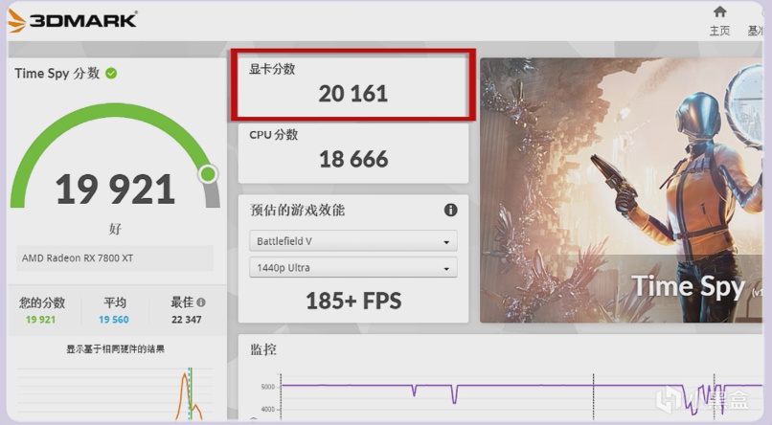
Task: Click your score value 19 921 in green
Action: click(x=40, y=320)
